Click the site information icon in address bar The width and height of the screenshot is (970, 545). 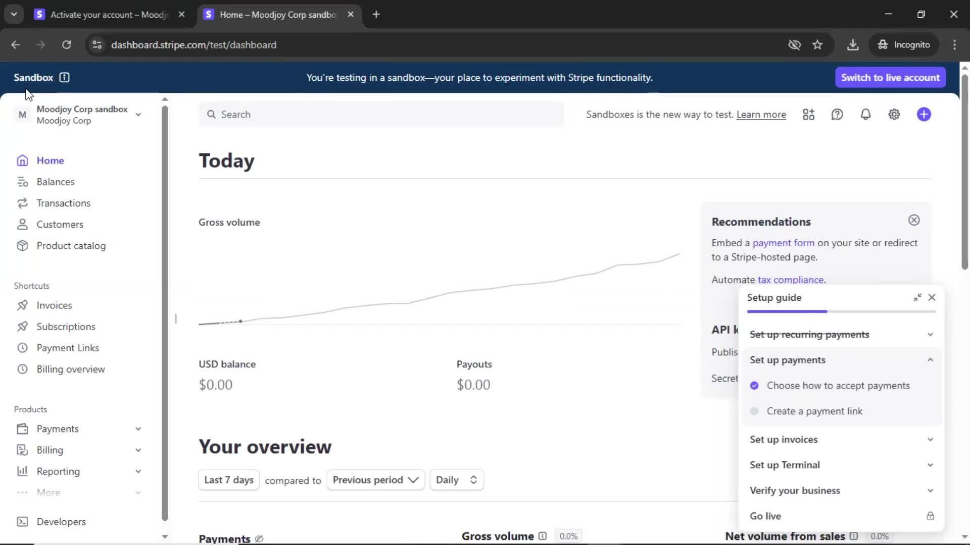(x=97, y=45)
